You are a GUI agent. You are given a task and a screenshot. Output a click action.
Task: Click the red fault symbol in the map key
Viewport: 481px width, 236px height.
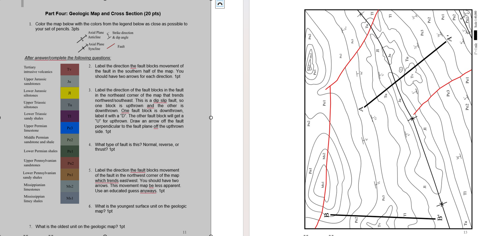coord(111,46)
